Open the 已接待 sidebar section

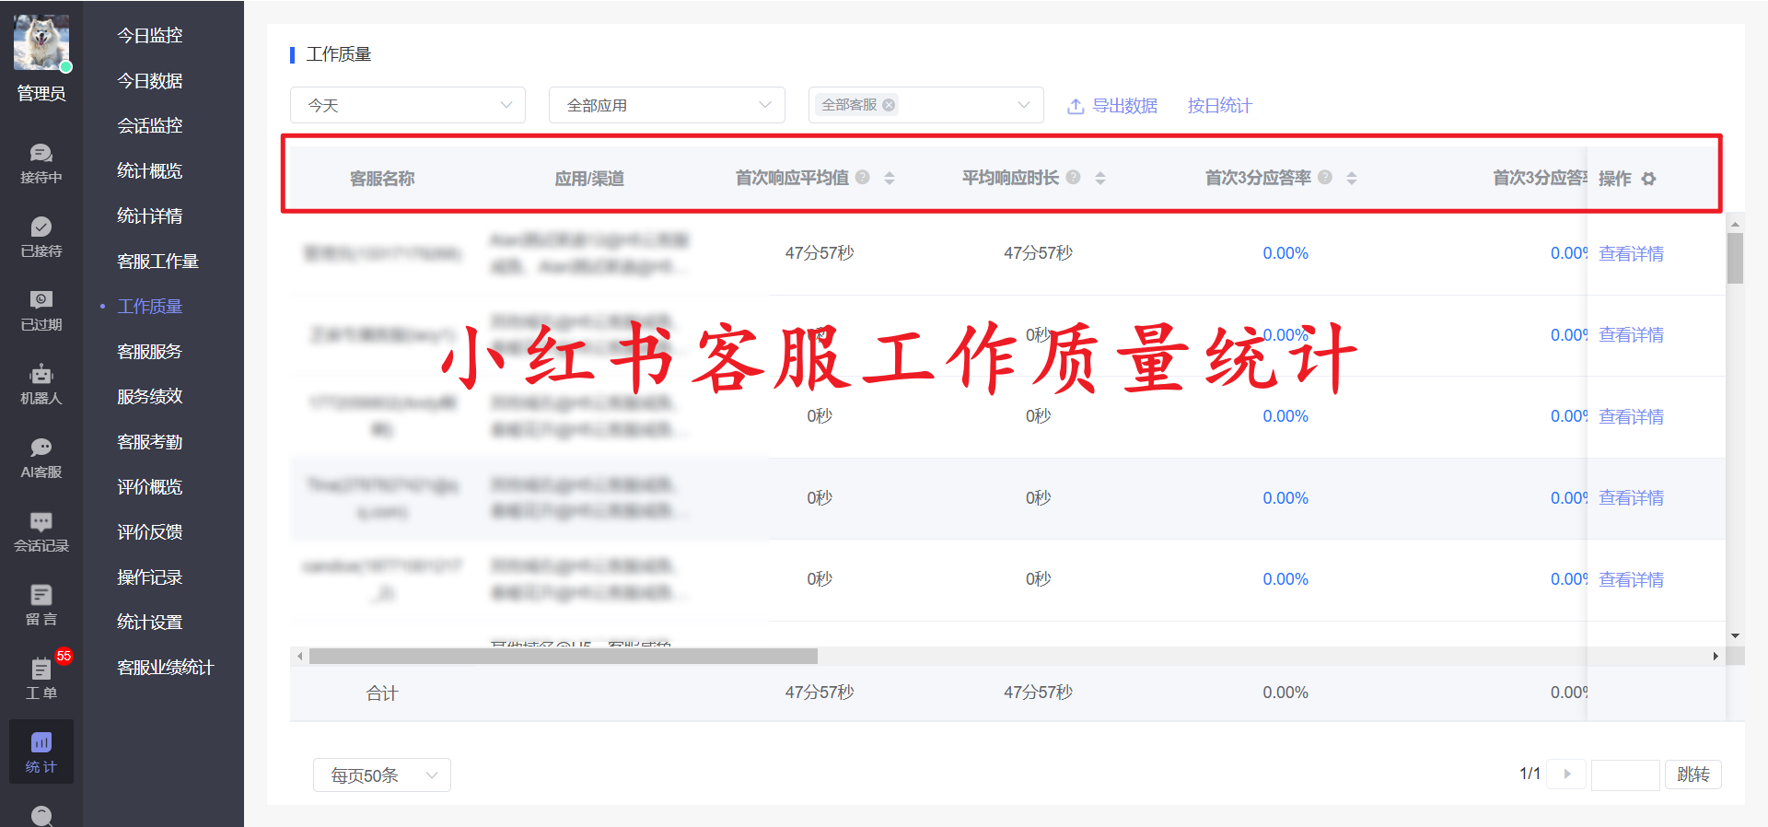(41, 238)
